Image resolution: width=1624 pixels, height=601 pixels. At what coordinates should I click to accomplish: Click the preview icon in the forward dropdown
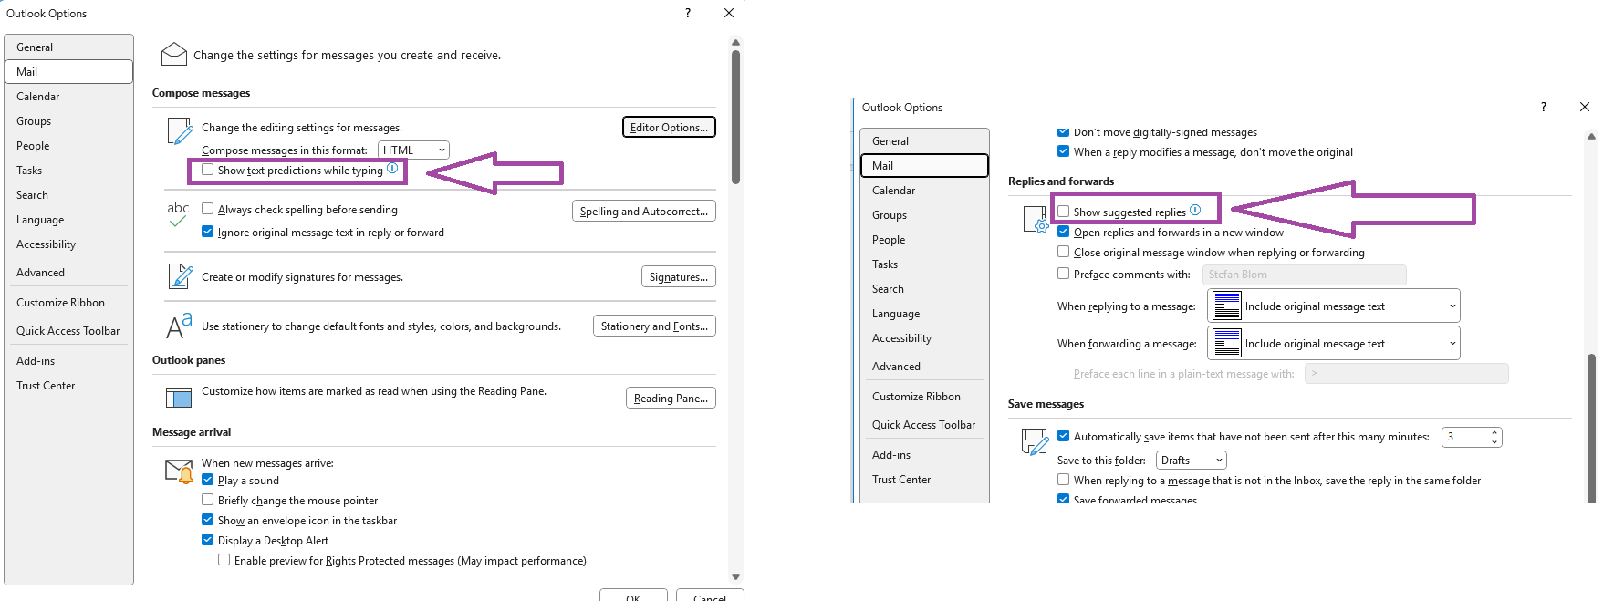pos(1227,343)
